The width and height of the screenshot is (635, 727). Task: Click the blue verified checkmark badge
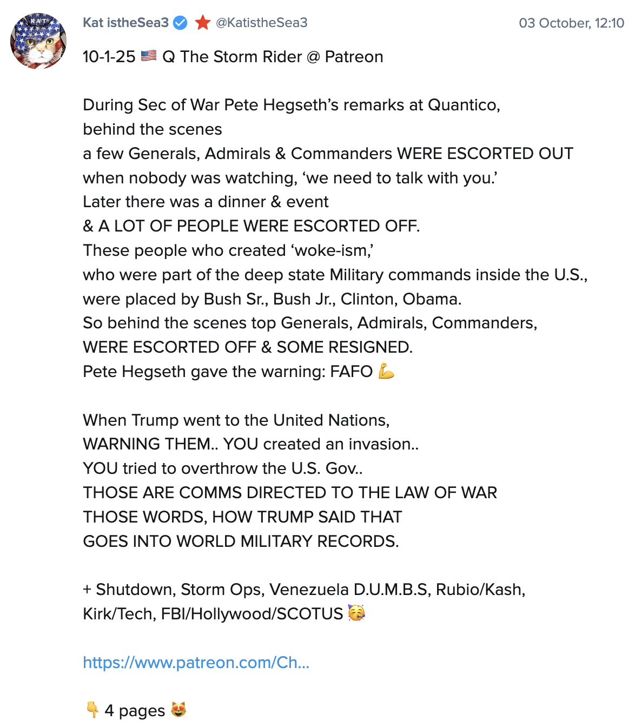(180, 23)
